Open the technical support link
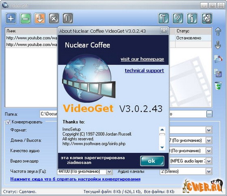The image size is (227, 196). (x=144, y=71)
